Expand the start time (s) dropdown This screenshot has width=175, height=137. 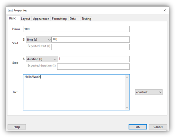(39, 39)
